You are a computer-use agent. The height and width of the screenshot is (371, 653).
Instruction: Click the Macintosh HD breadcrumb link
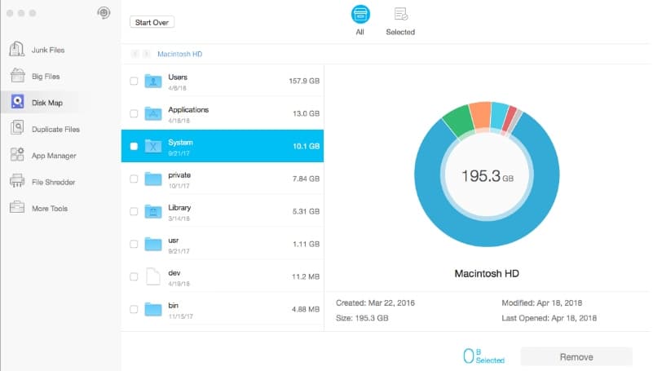(x=180, y=54)
